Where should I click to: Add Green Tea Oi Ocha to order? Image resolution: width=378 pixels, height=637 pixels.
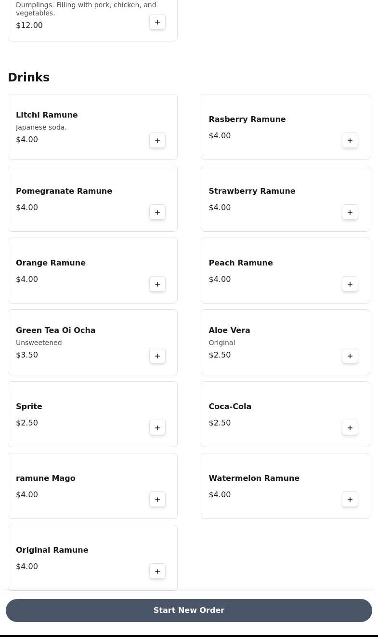tap(157, 356)
